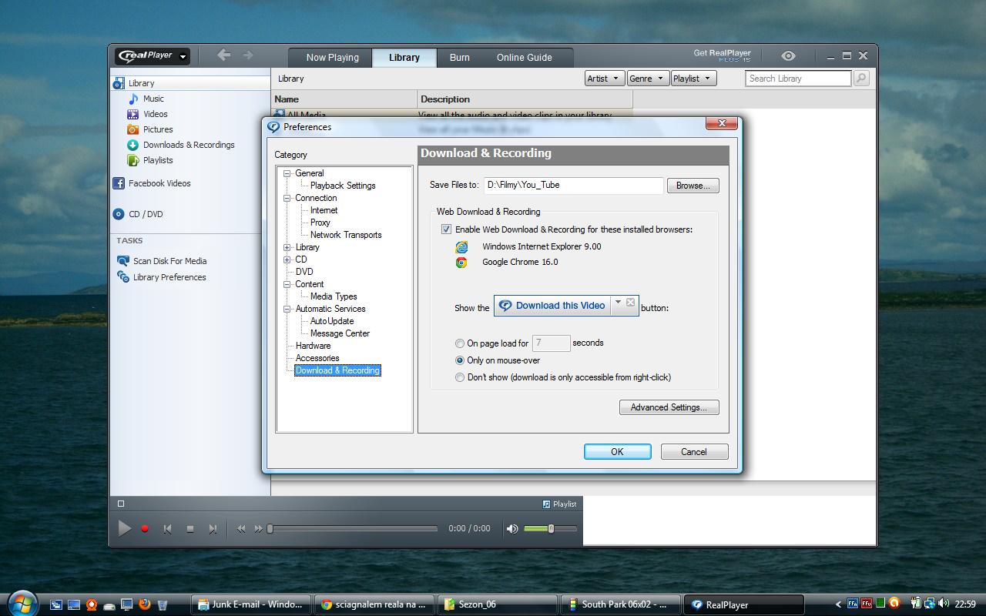Screen dimensions: 986x616
Task: Sort by the Name column header
Action: [344, 99]
